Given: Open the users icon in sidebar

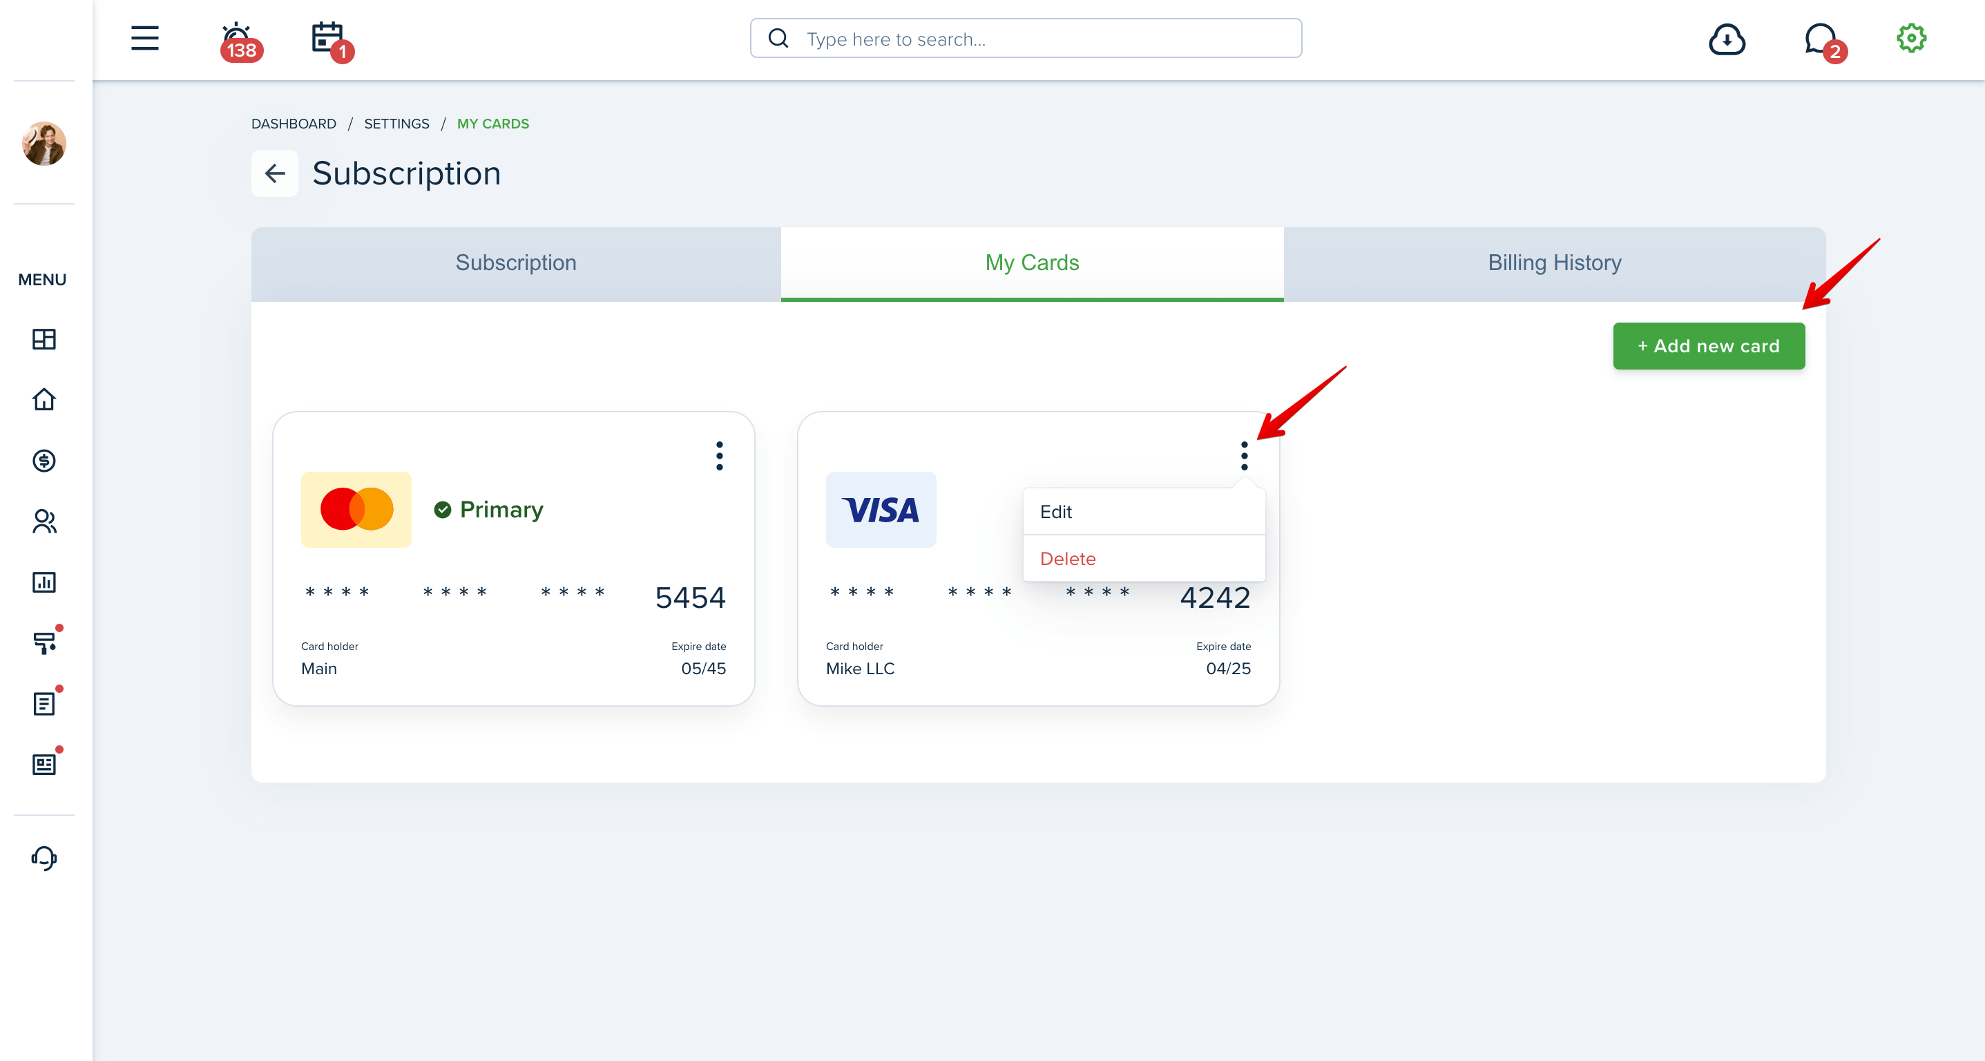Looking at the screenshot, I should tap(44, 521).
